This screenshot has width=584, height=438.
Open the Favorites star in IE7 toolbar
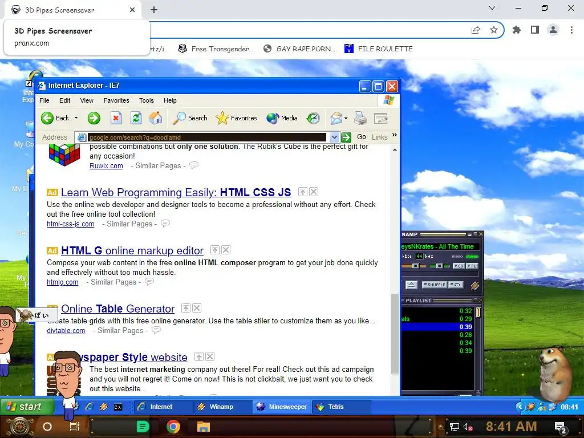point(236,118)
